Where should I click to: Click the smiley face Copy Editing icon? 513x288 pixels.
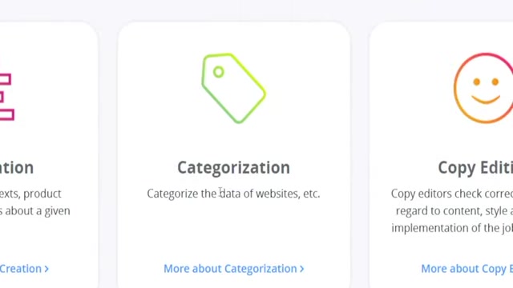[483, 88]
